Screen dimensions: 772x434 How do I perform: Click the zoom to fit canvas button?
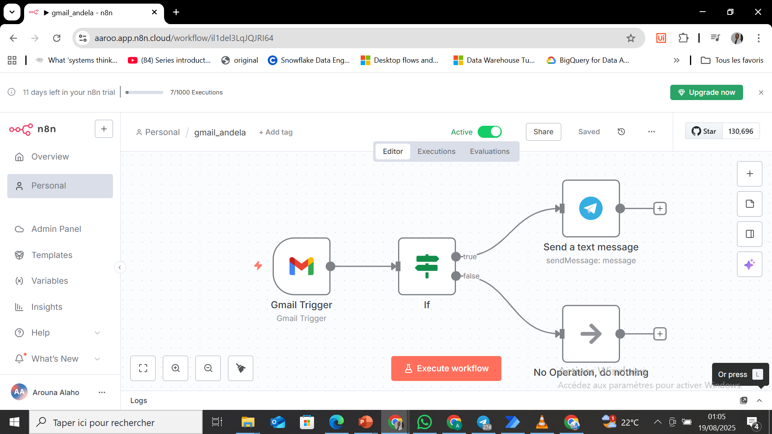click(143, 368)
